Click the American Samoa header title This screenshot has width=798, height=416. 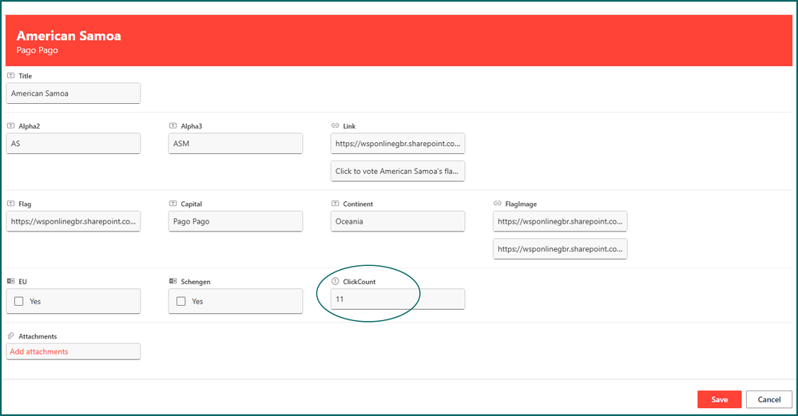69,36
